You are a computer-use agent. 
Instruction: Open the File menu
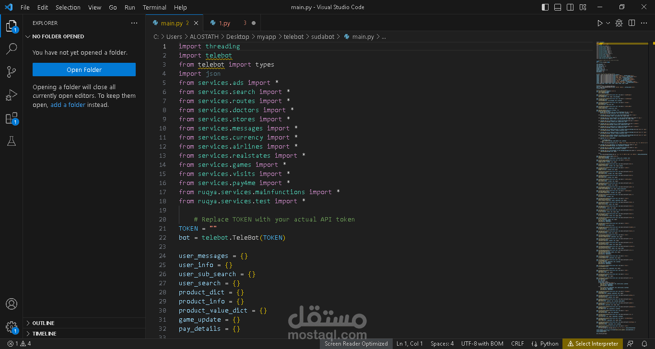click(25, 7)
